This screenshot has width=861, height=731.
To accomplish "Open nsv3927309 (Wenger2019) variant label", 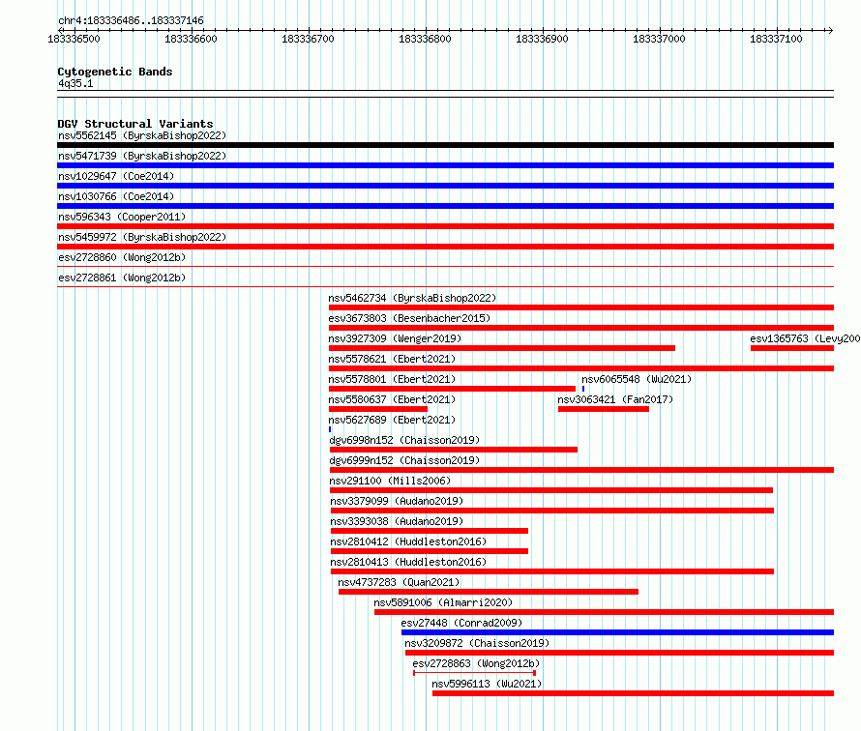I will 395,338.
